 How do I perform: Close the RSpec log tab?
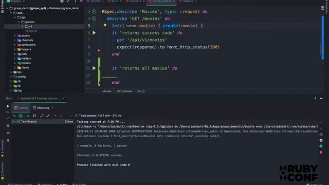52,108
